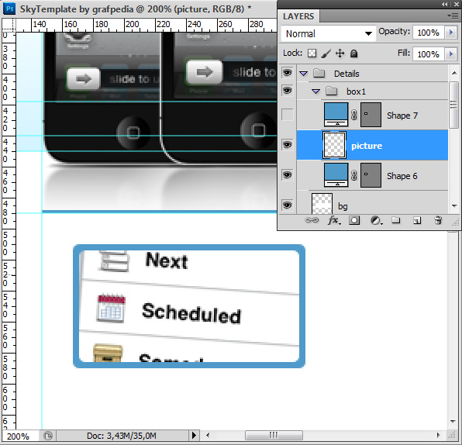The image size is (462, 445).
Task: Hide the Details group
Action: click(x=287, y=73)
